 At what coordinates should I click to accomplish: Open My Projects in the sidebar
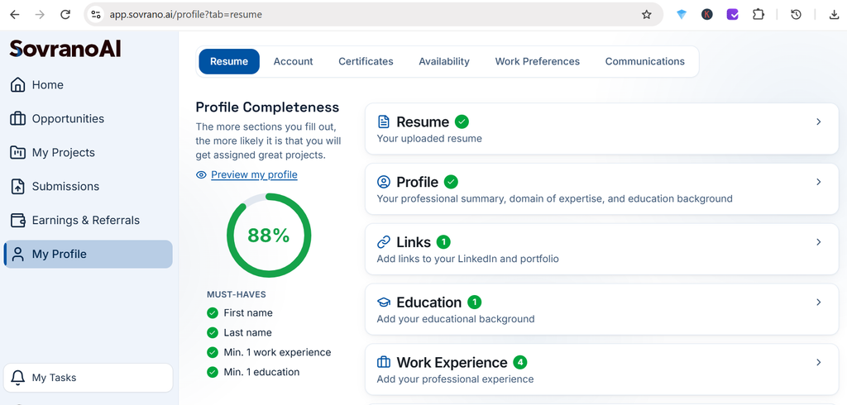point(88,153)
